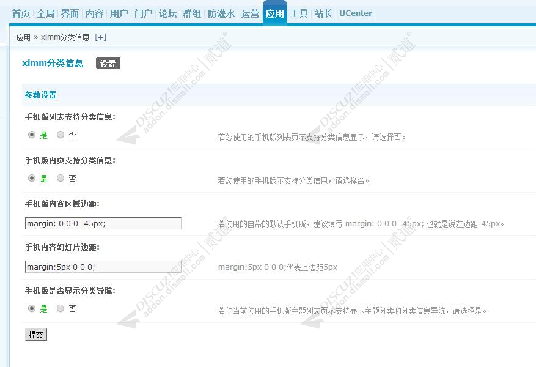Open the UCenter tab

pos(356,13)
